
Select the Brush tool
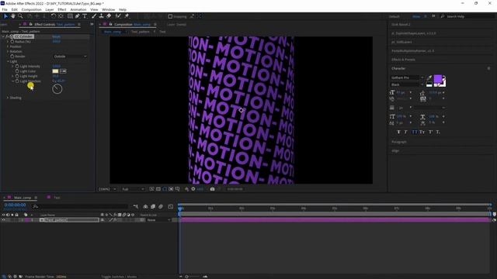tap(94, 16)
